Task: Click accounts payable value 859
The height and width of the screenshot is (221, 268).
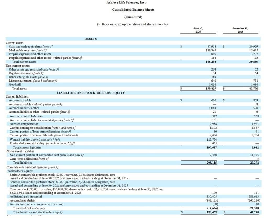Action: click(x=256, y=100)
